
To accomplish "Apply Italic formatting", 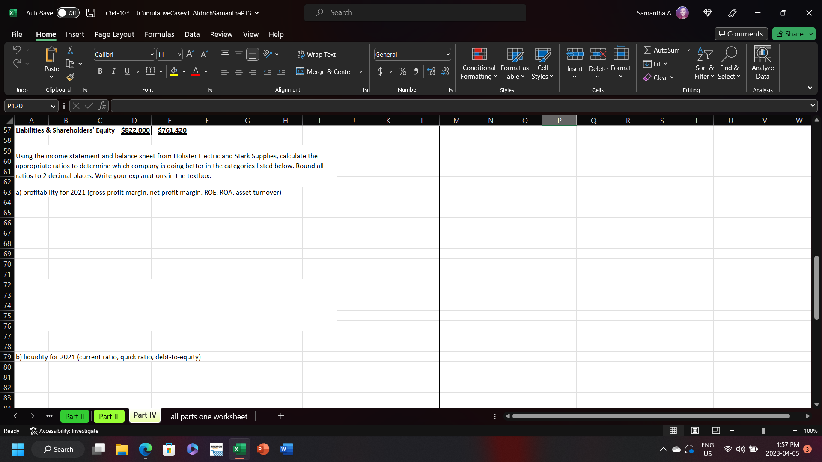I will [113, 71].
